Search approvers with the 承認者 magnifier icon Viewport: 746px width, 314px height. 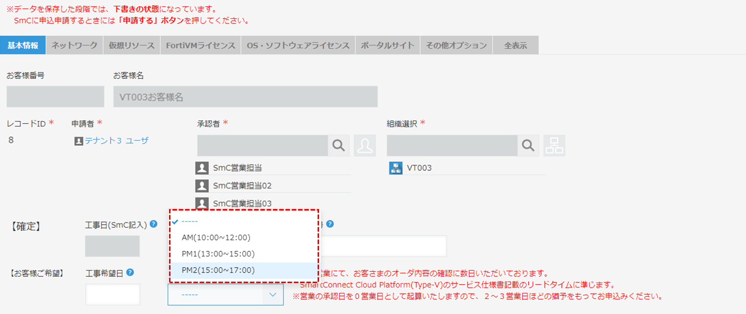pyautogui.click(x=339, y=145)
